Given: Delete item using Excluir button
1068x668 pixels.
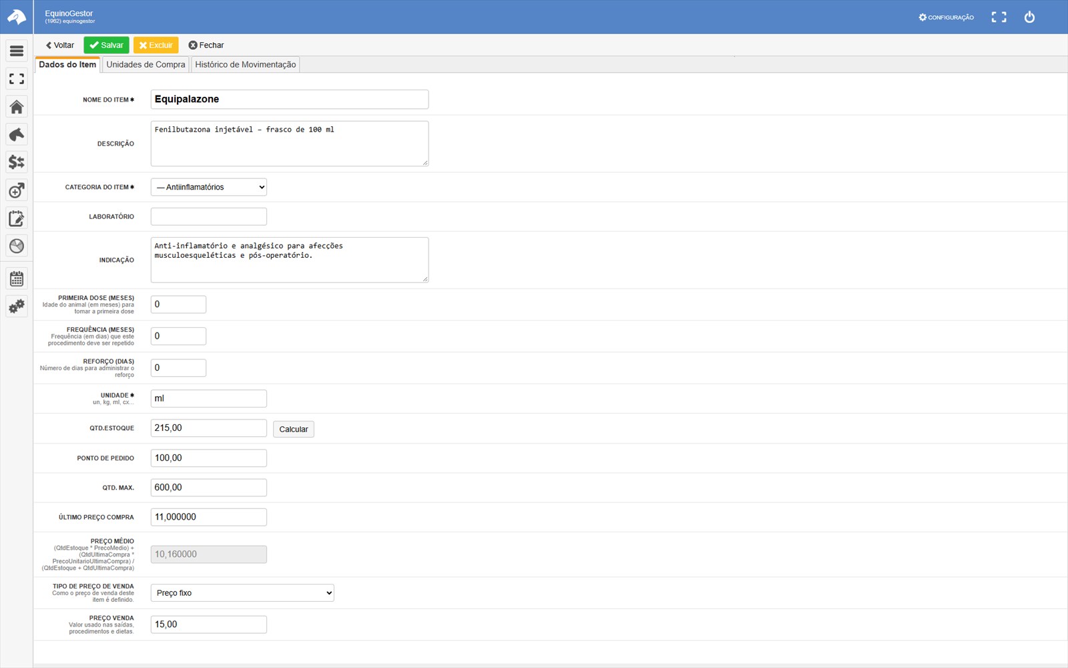Looking at the screenshot, I should [x=156, y=45].
